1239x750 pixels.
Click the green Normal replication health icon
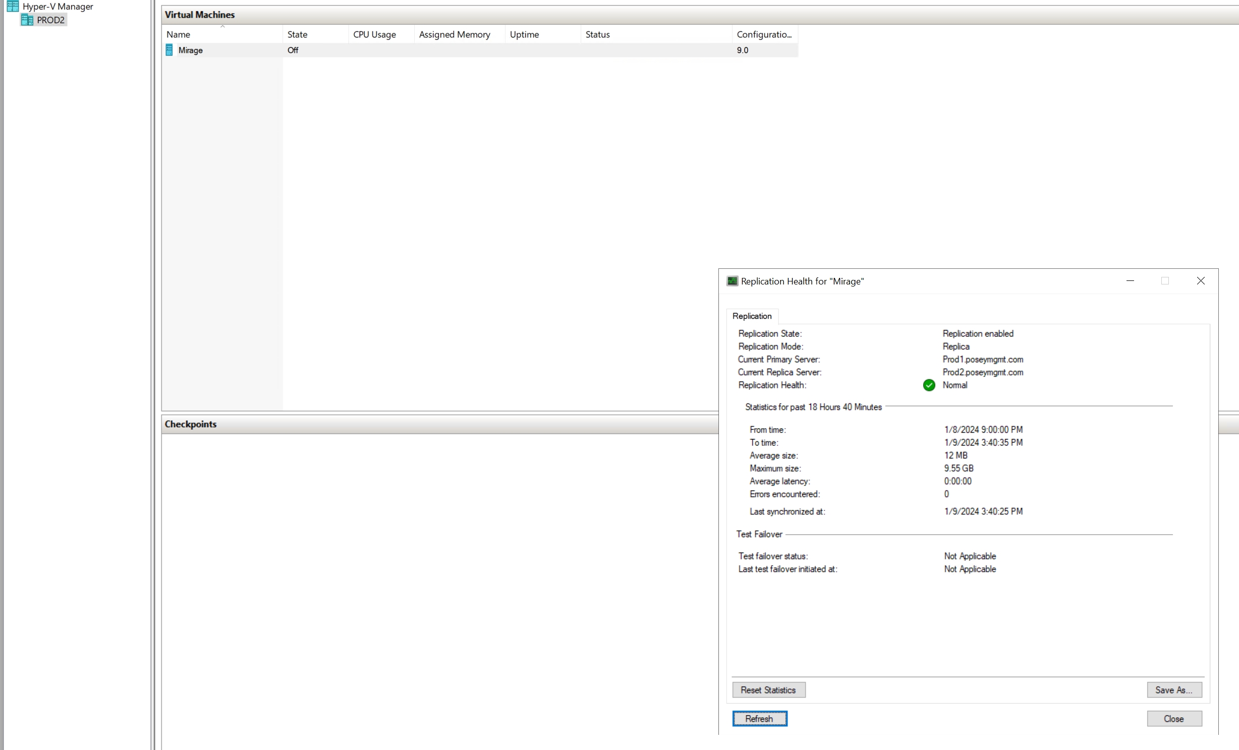[x=929, y=385]
